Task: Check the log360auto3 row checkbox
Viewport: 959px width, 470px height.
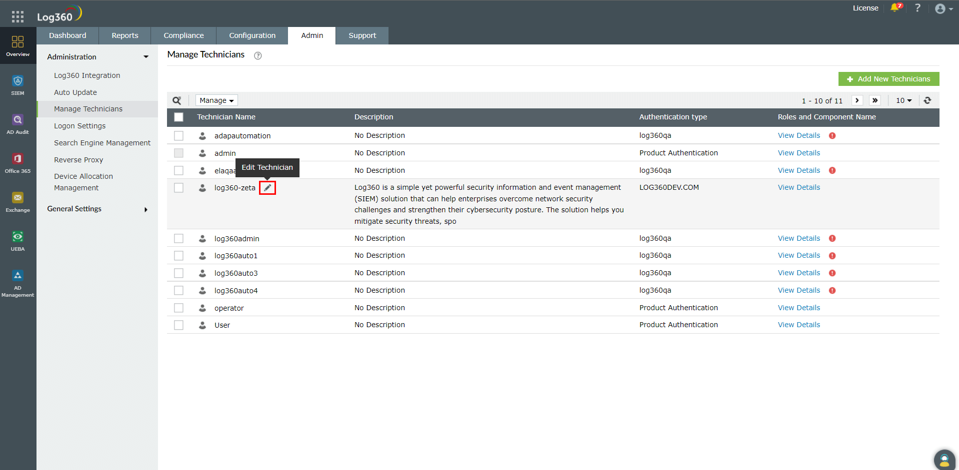Action: [x=178, y=273]
